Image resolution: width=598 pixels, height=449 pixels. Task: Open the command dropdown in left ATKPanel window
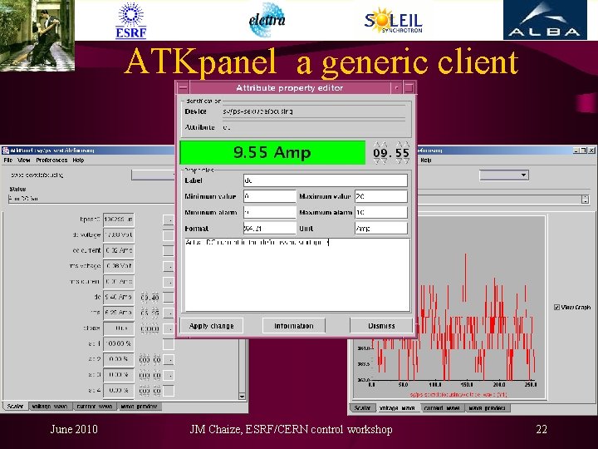153,175
